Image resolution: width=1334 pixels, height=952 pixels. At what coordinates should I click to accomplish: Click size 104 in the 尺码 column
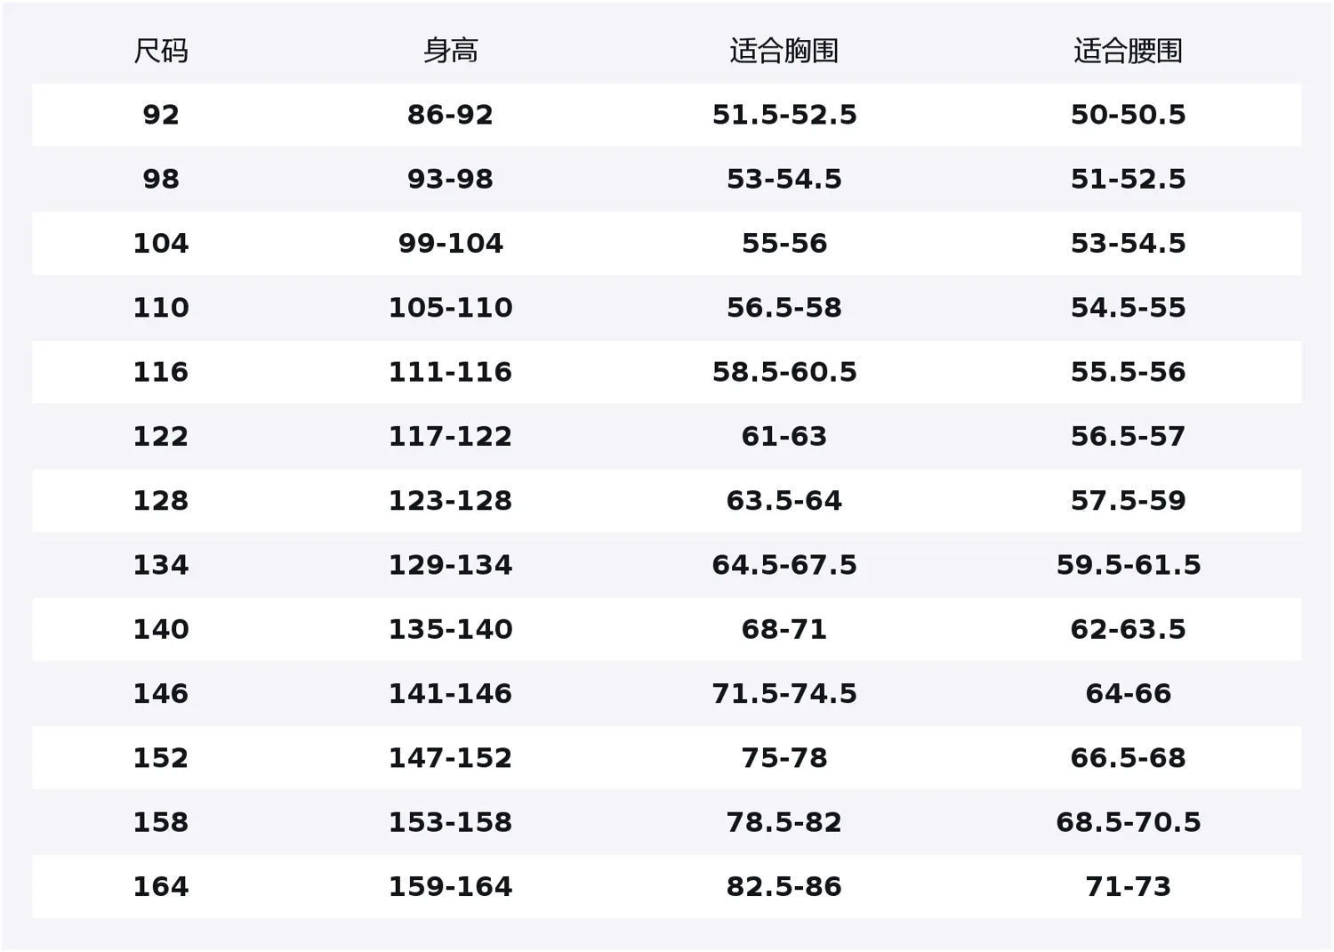coord(161,244)
